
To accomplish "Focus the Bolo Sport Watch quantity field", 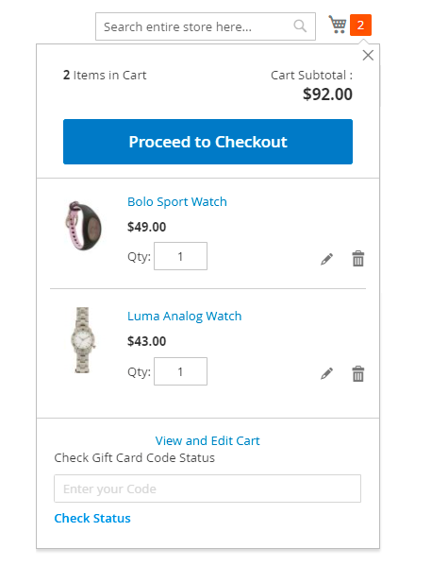I will 181,256.
